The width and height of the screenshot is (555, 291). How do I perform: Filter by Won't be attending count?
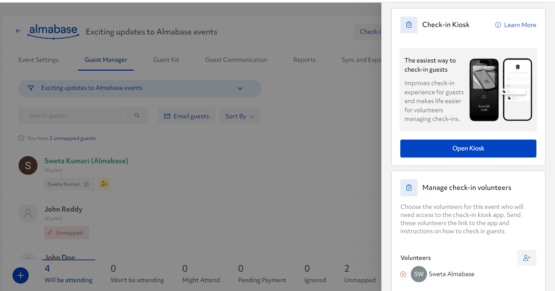tap(137, 274)
